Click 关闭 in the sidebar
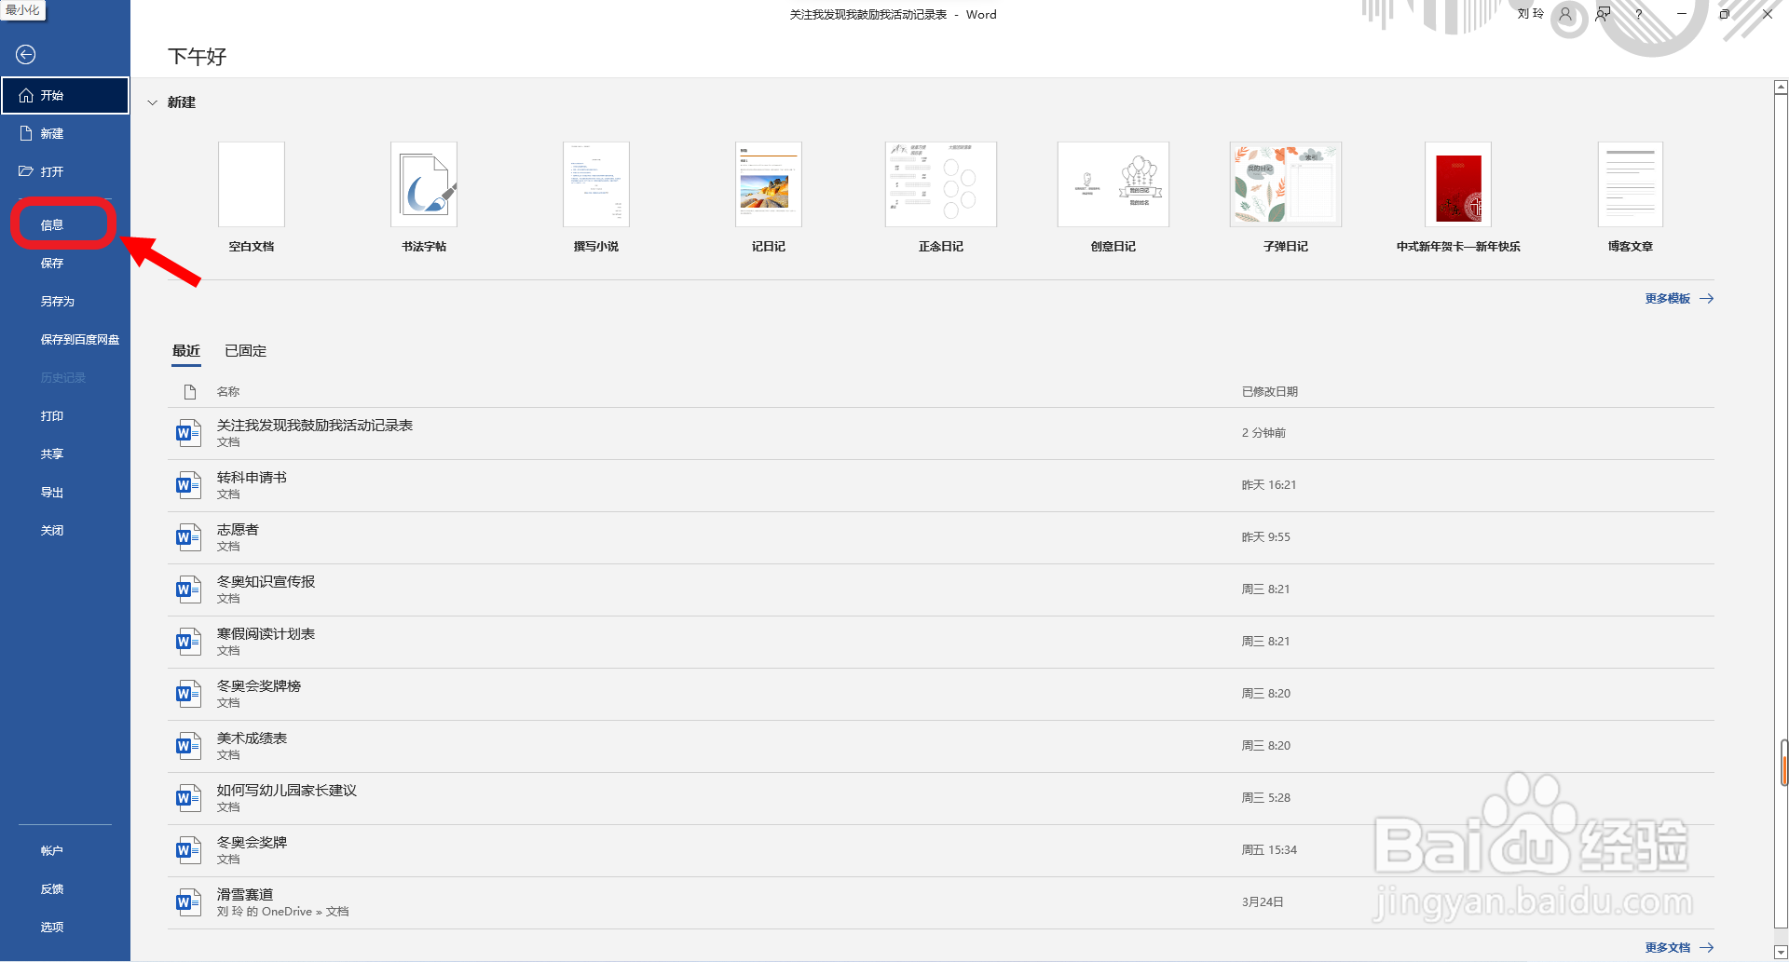 tap(65, 530)
